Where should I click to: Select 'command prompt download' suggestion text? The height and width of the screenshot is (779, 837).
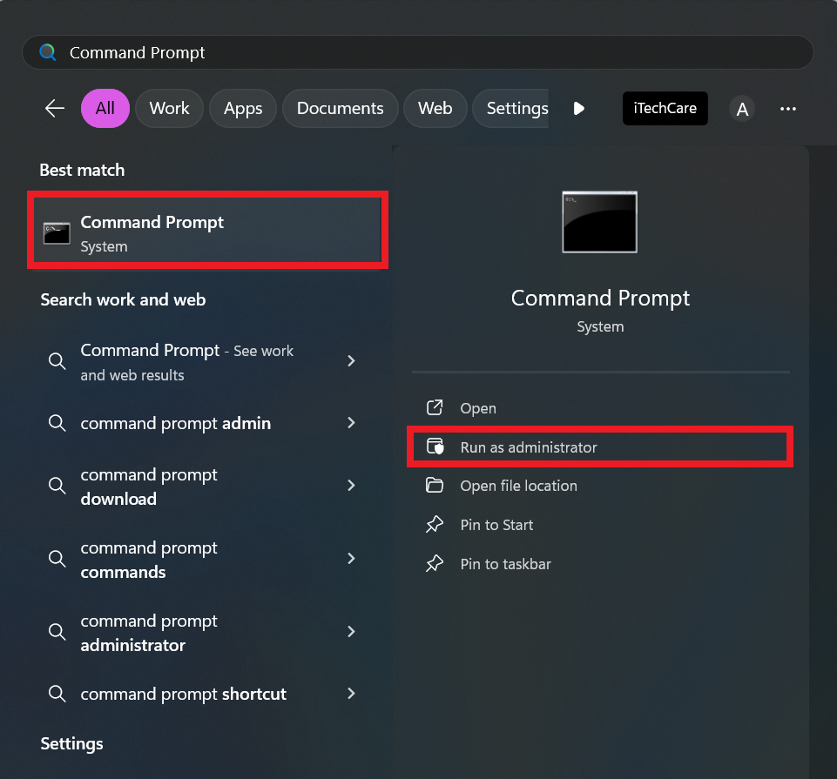click(149, 487)
